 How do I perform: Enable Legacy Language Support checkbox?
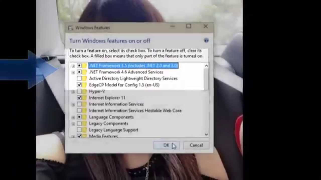(x=79, y=130)
